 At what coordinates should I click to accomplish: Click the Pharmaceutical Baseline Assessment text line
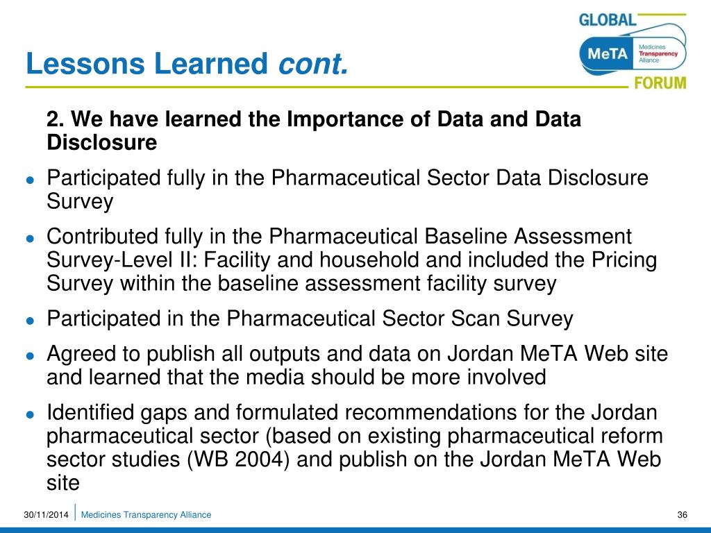click(339, 237)
